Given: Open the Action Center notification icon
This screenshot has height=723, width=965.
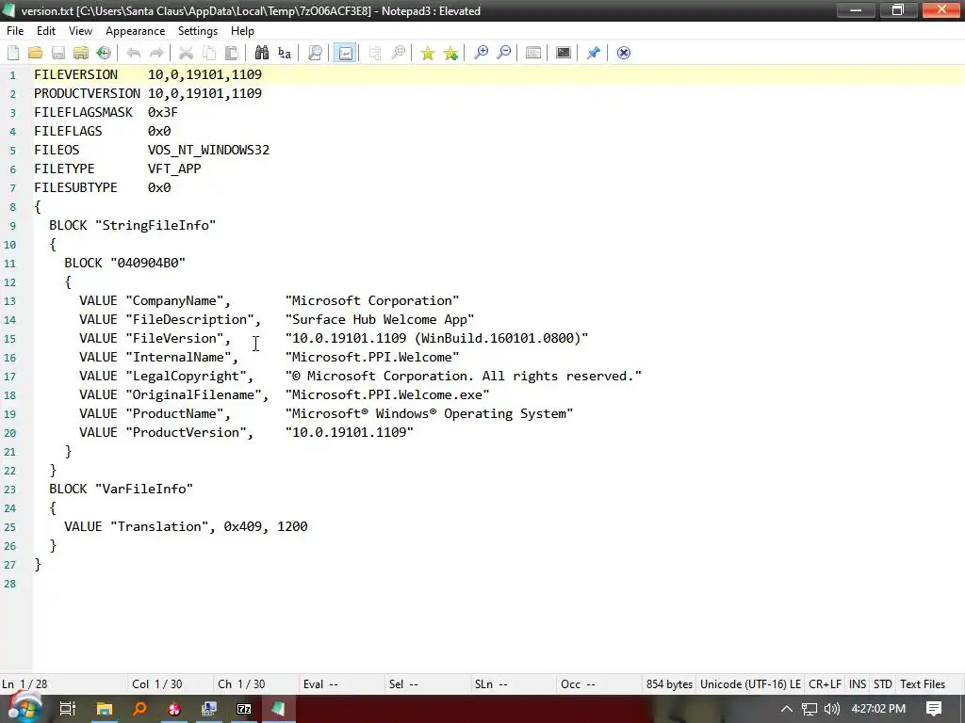Looking at the screenshot, I should [934, 709].
